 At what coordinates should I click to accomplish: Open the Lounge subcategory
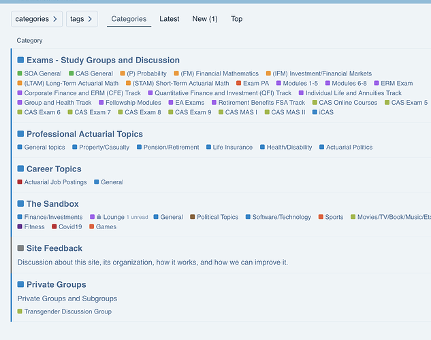pyautogui.click(x=114, y=217)
